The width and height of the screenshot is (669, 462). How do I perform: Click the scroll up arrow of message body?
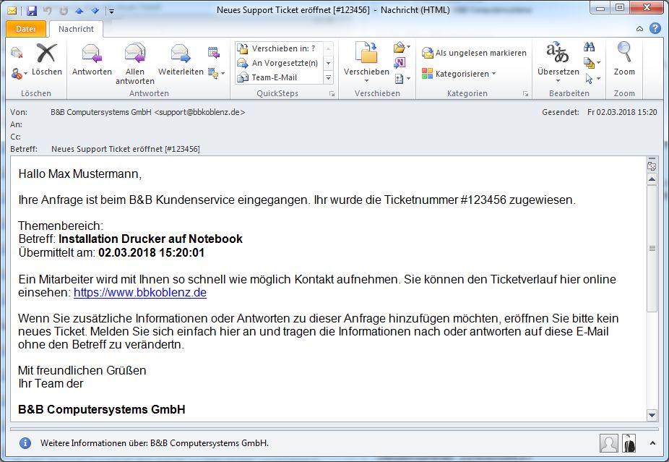click(652, 179)
